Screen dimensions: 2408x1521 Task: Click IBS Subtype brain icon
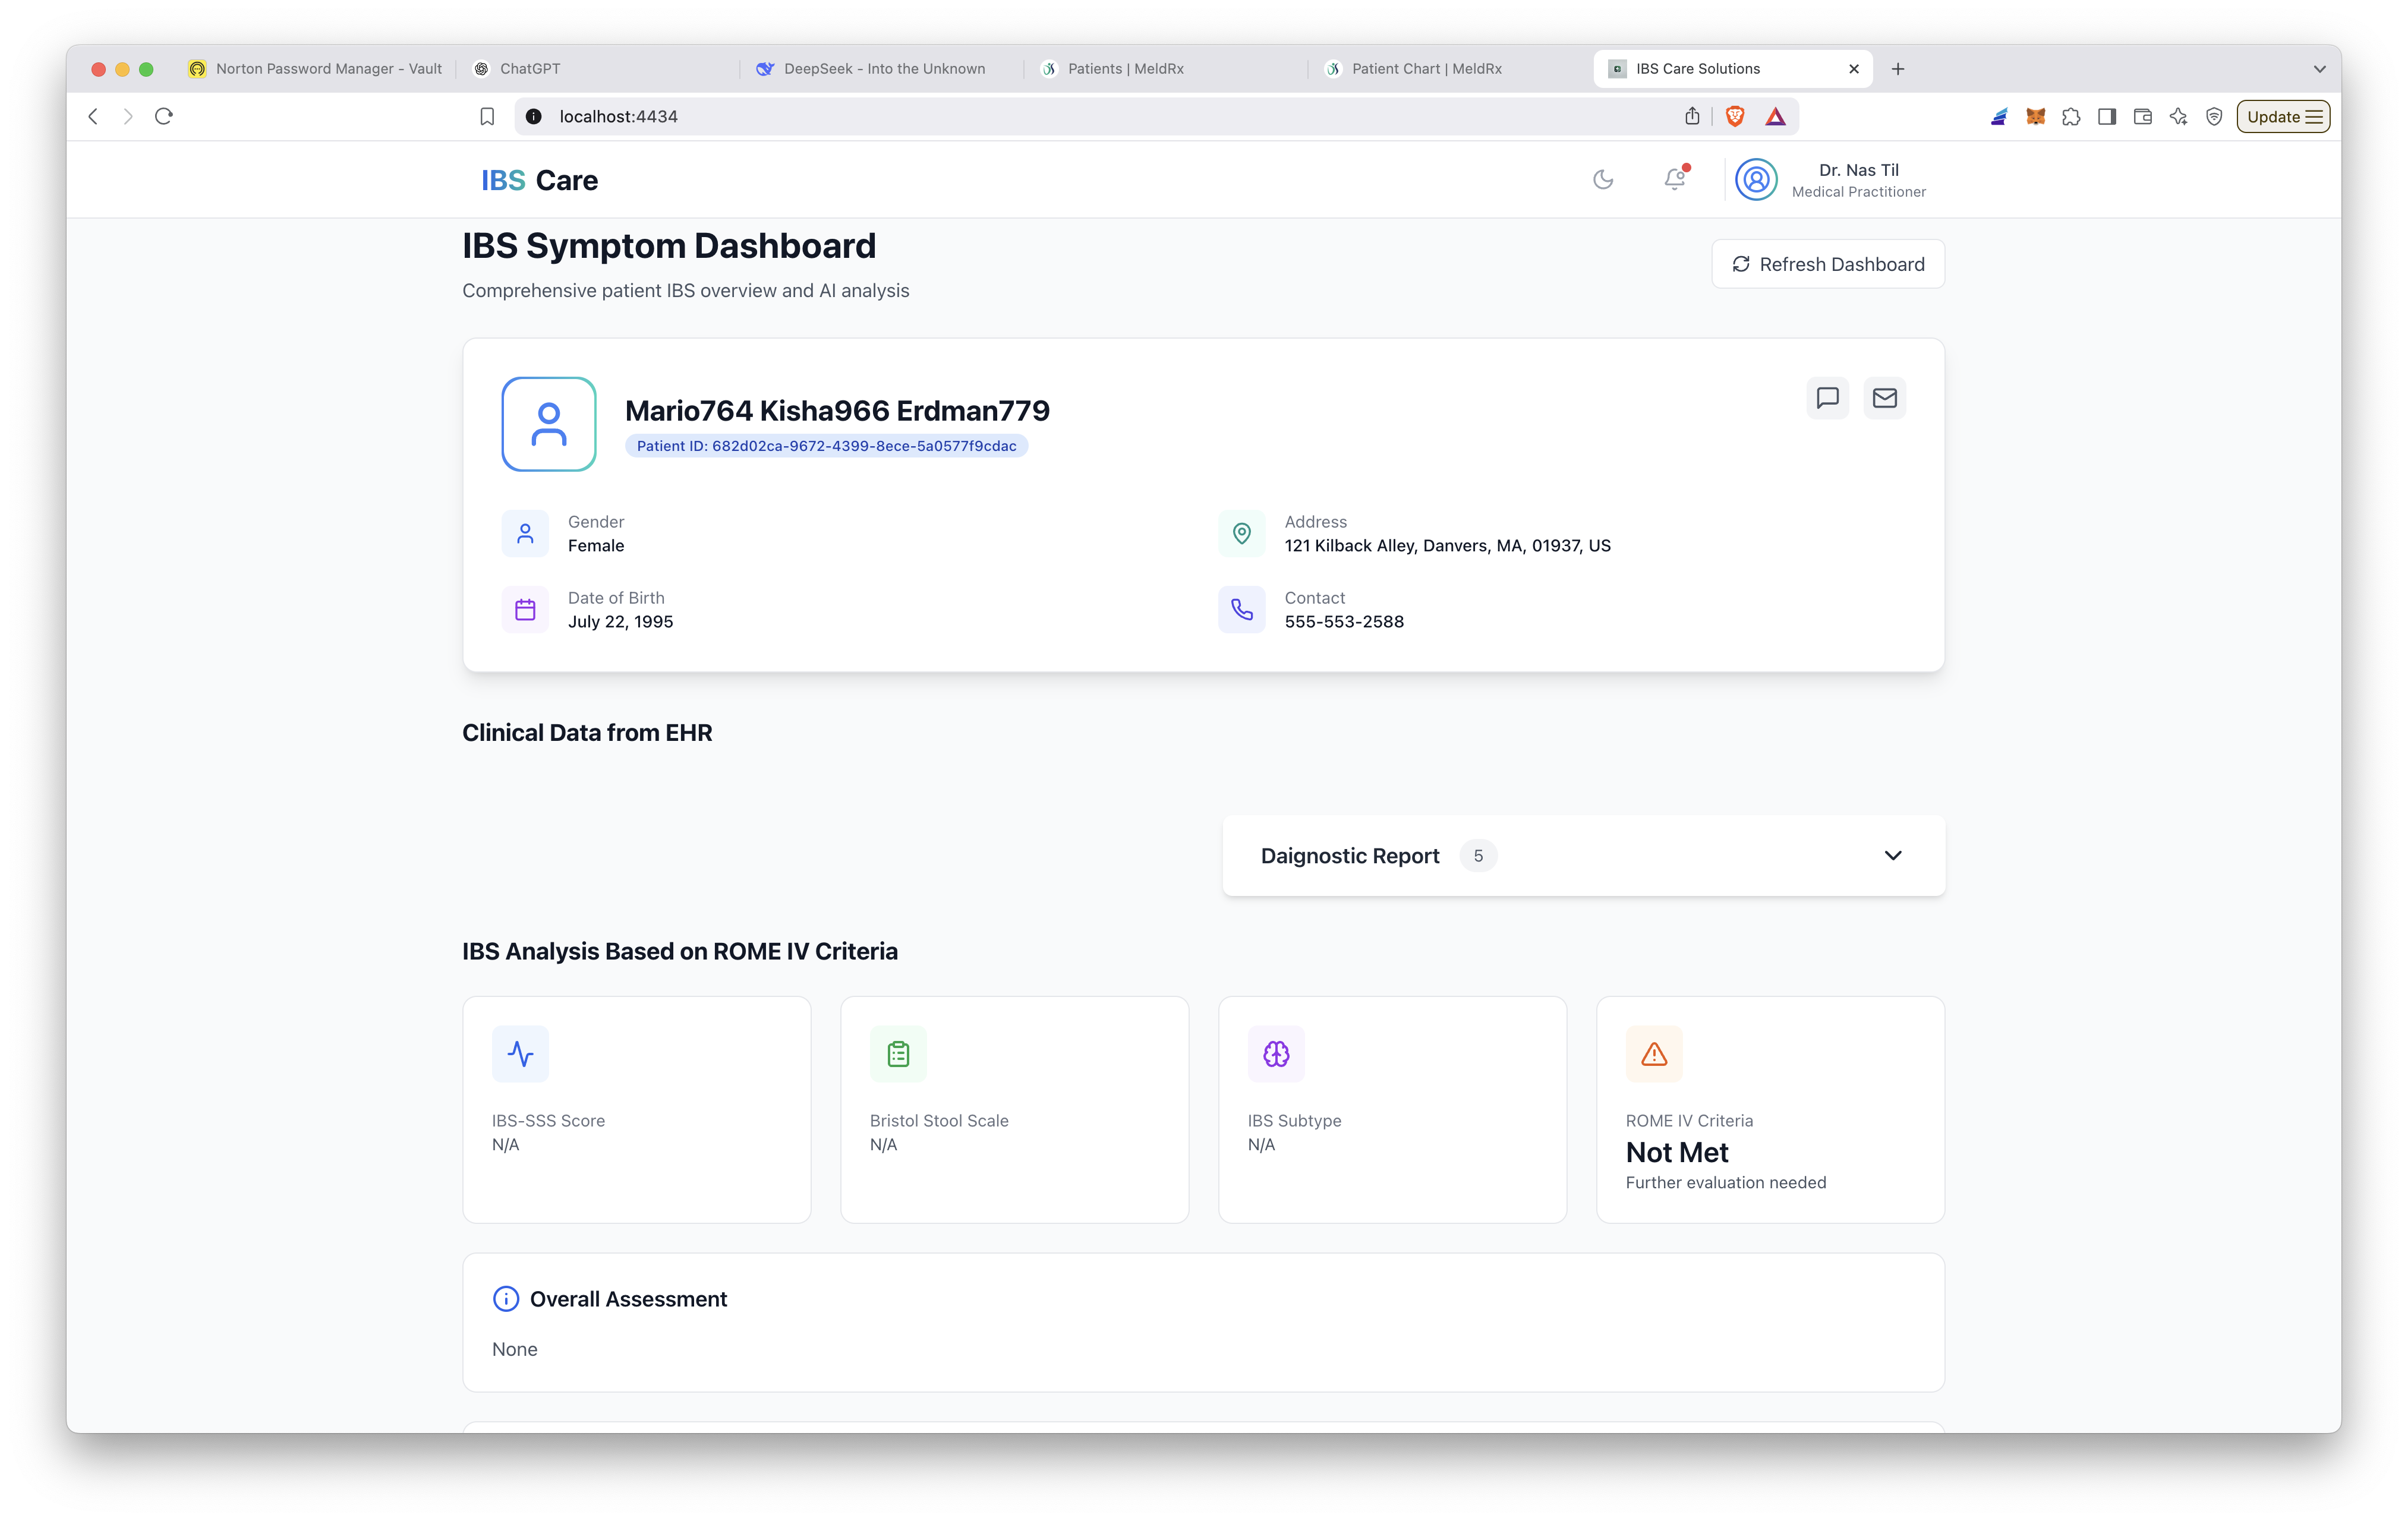(1276, 1054)
